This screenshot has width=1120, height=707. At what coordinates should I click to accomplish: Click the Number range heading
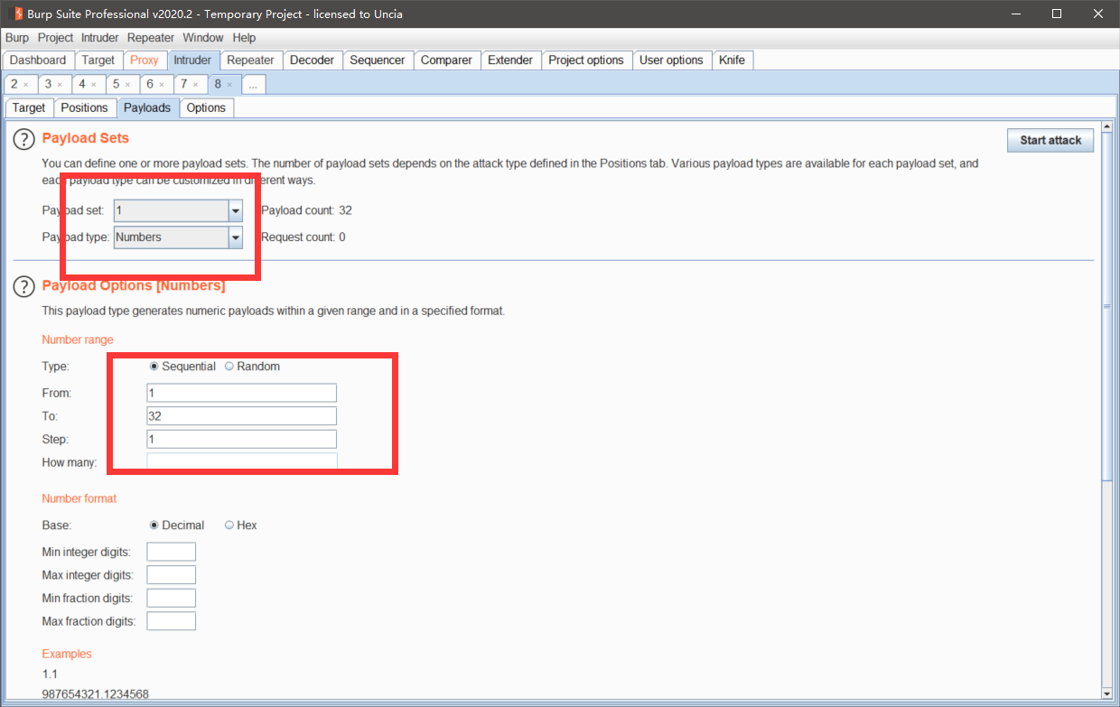78,340
